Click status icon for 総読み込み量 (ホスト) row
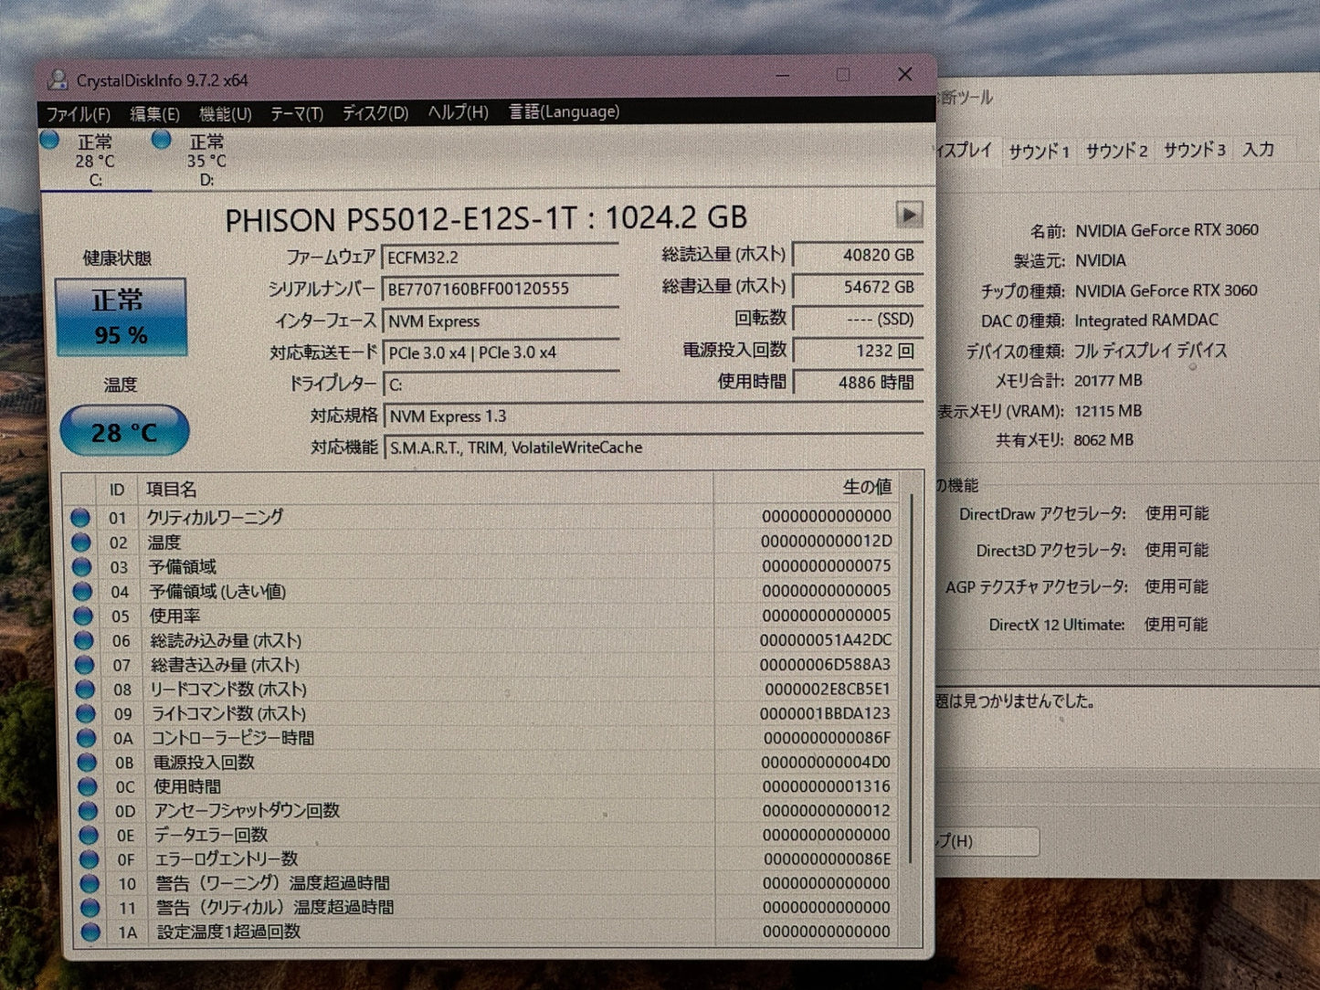The width and height of the screenshot is (1320, 990). pyautogui.click(x=84, y=641)
